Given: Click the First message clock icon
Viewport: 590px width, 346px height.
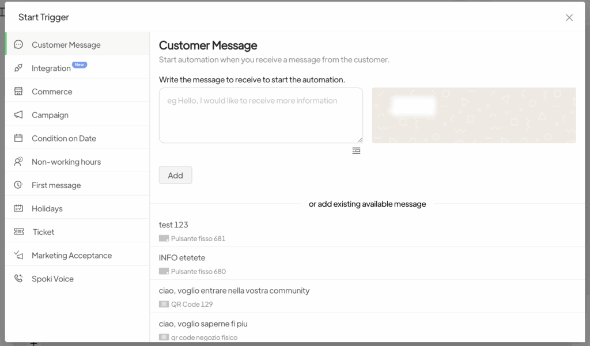Looking at the screenshot, I should point(18,185).
